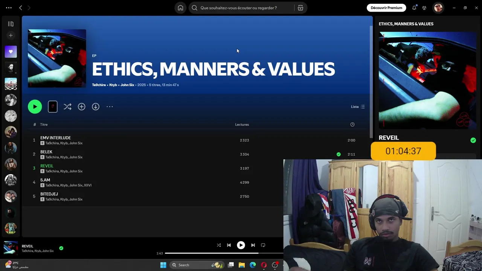This screenshot has height=271, width=482.
Task: Toggle shuffle in player bar
Action: point(219,245)
